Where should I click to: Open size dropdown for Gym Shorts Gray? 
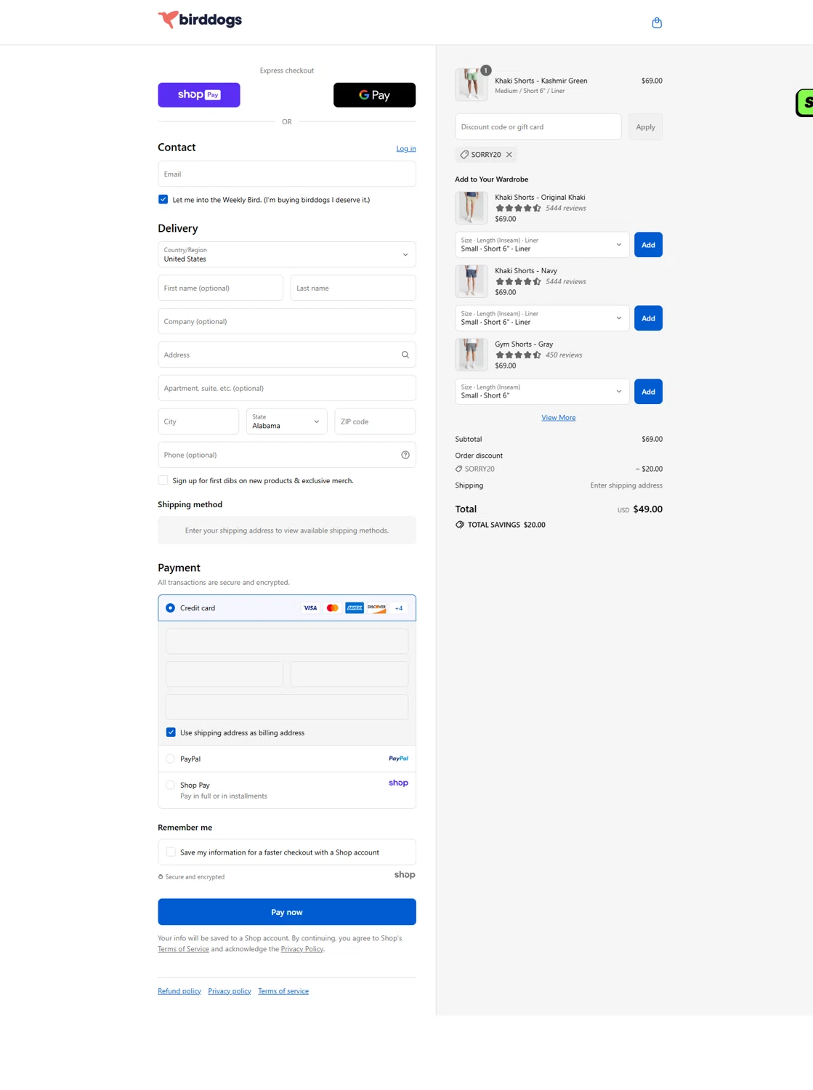pyautogui.click(x=542, y=392)
